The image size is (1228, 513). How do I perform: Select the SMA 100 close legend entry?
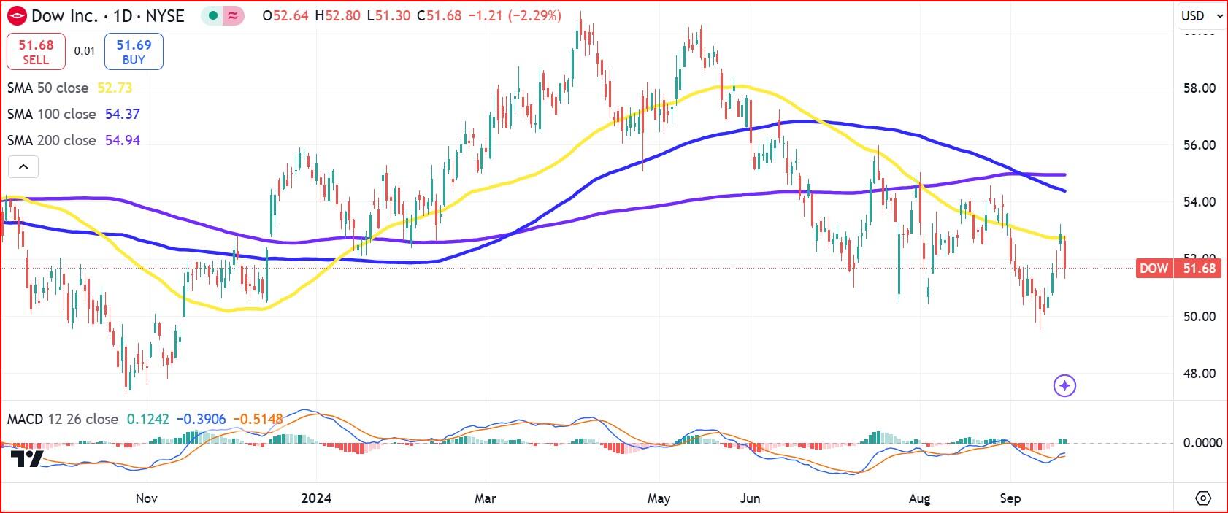tap(51, 114)
